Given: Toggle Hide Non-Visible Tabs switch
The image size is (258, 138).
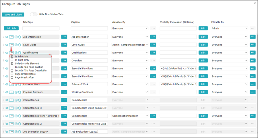Looking at the screenshot, I should 34,14.
